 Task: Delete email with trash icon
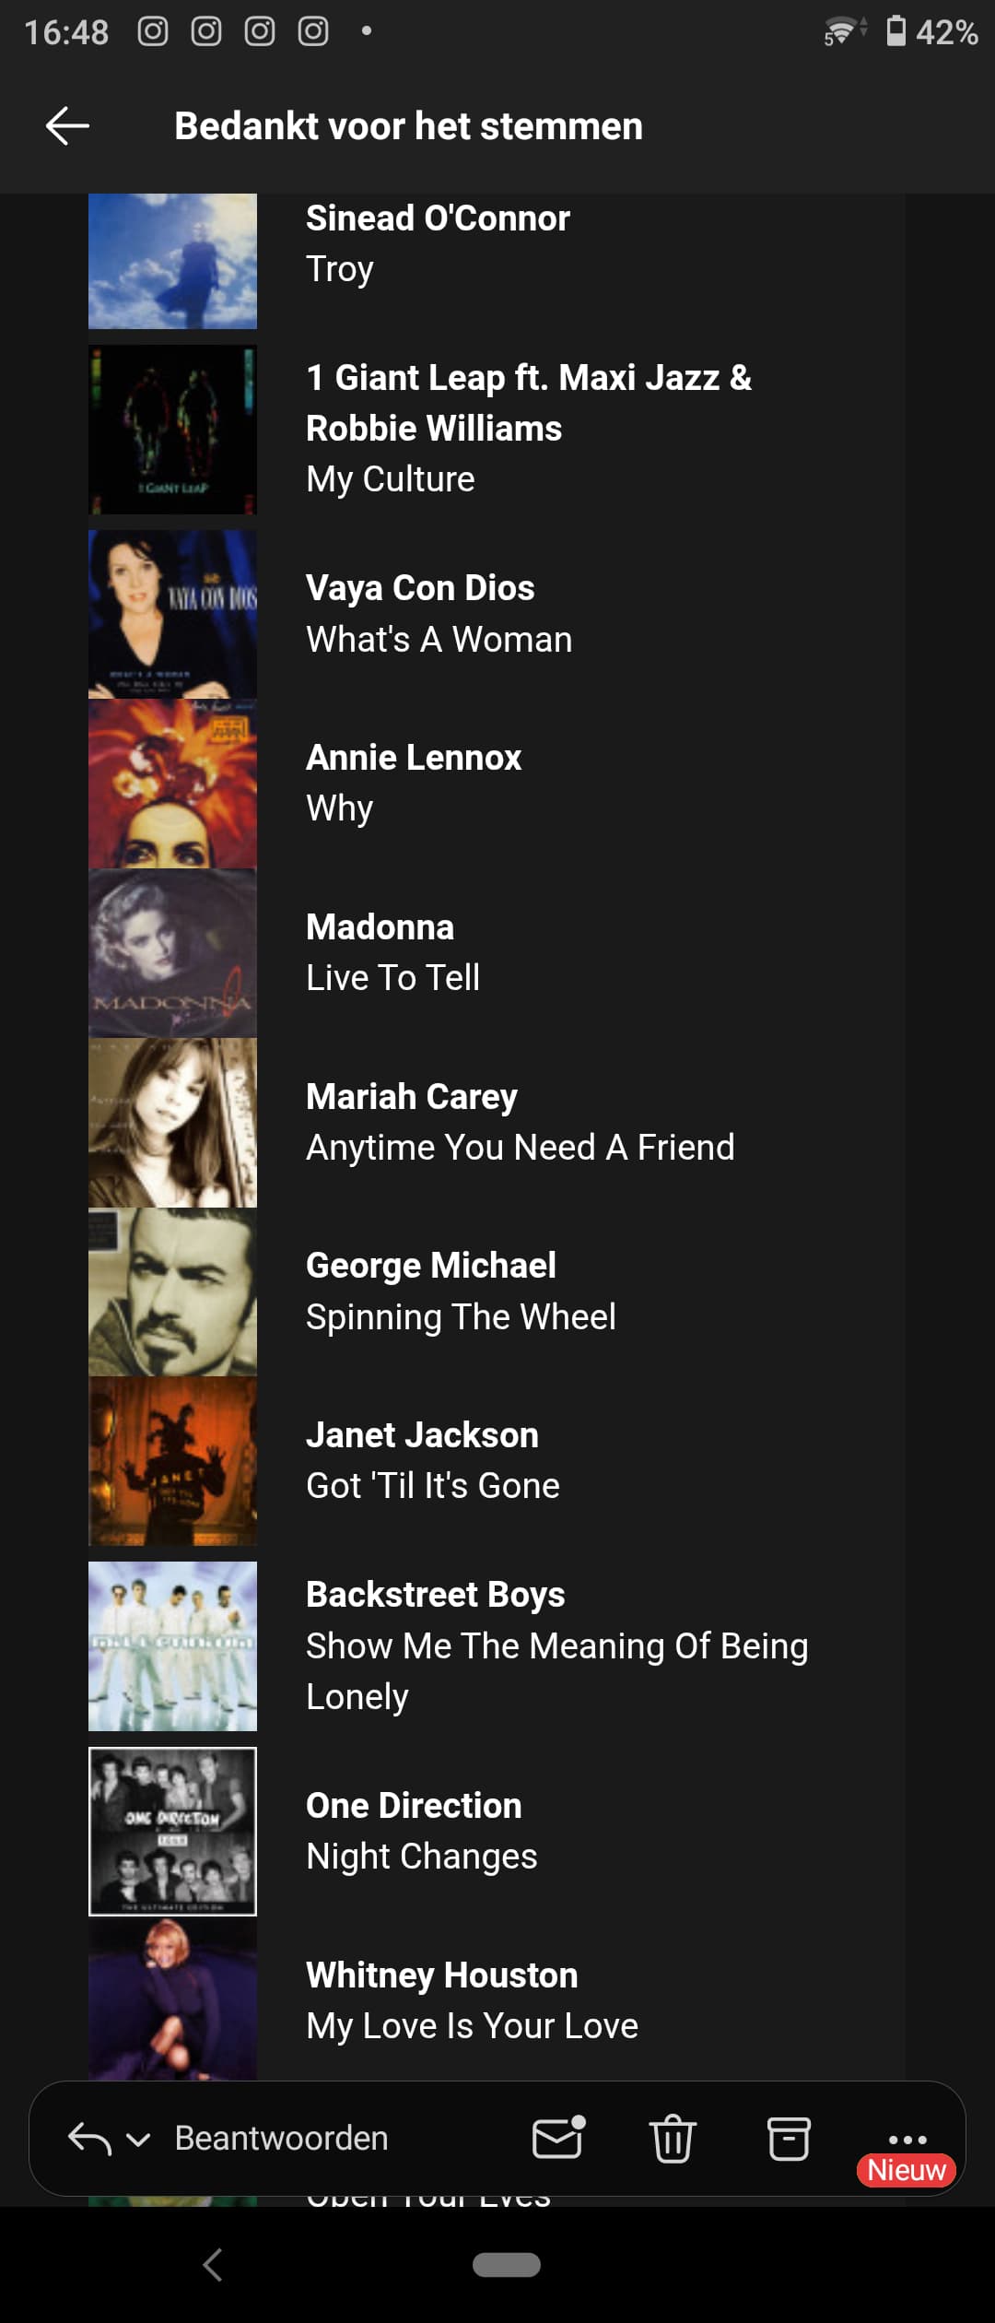(x=673, y=2138)
